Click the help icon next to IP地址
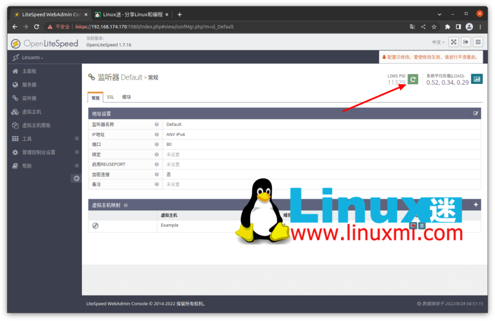The width and height of the screenshot is (495, 321). [157, 135]
